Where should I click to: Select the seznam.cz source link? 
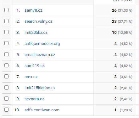(x=34, y=99)
